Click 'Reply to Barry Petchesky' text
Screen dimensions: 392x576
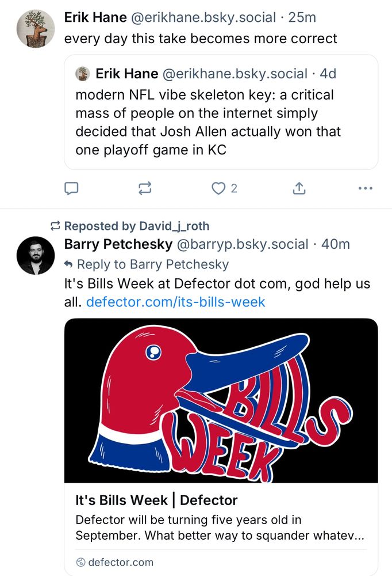click(x=152, y=264)
